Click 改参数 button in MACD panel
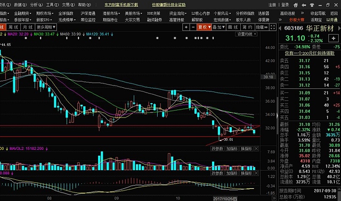The height and width of the screenshot is (201, 341). point(217,173)
